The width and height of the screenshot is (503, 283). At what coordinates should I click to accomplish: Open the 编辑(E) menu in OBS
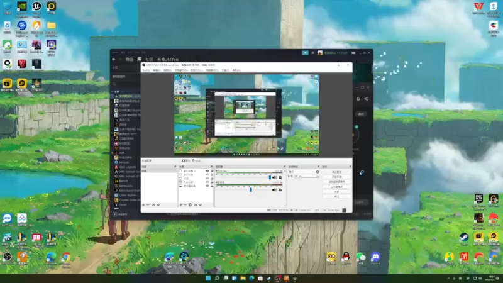point(156,70)
